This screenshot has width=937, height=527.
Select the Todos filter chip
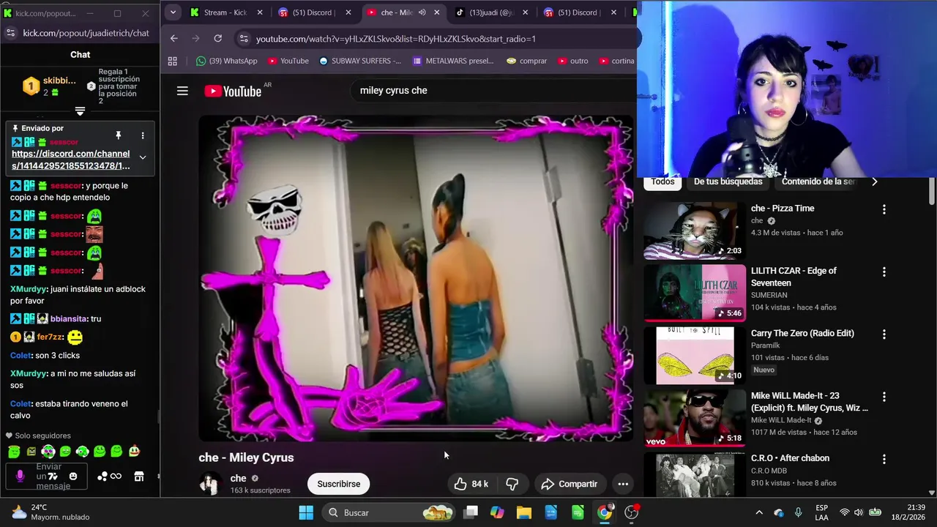pyautogui.click(x=662, y=182)
